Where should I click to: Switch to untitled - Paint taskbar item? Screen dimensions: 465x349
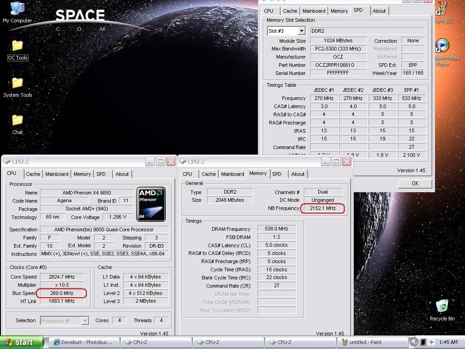click(x=372, y=342)
